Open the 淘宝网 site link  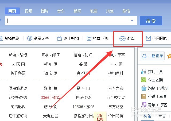[50, 73]
